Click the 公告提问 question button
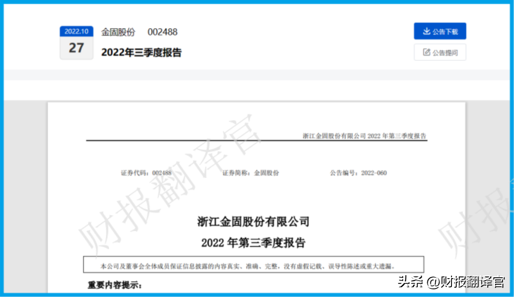This screenshot has width=514, height=297. pyautogui.click(x=440, y=52)
